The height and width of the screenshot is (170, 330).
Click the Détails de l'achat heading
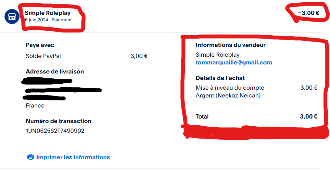pyautogui.click(x=220, y=78)
